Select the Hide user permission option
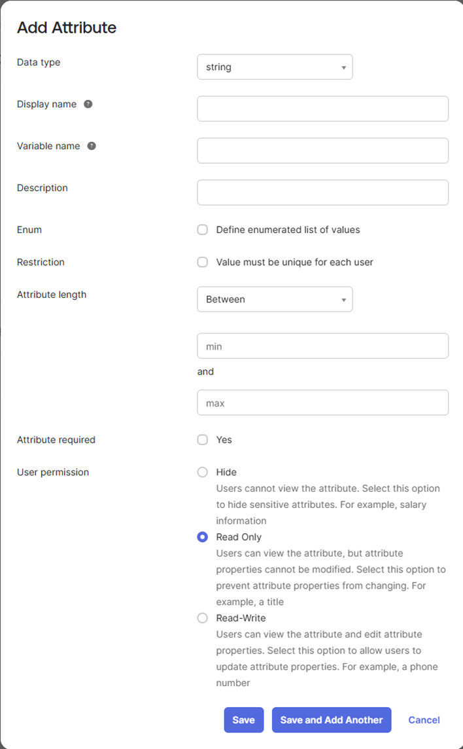The width and height of the screenshot is (463, 749). pyautogui.click(x=203, y=472)
